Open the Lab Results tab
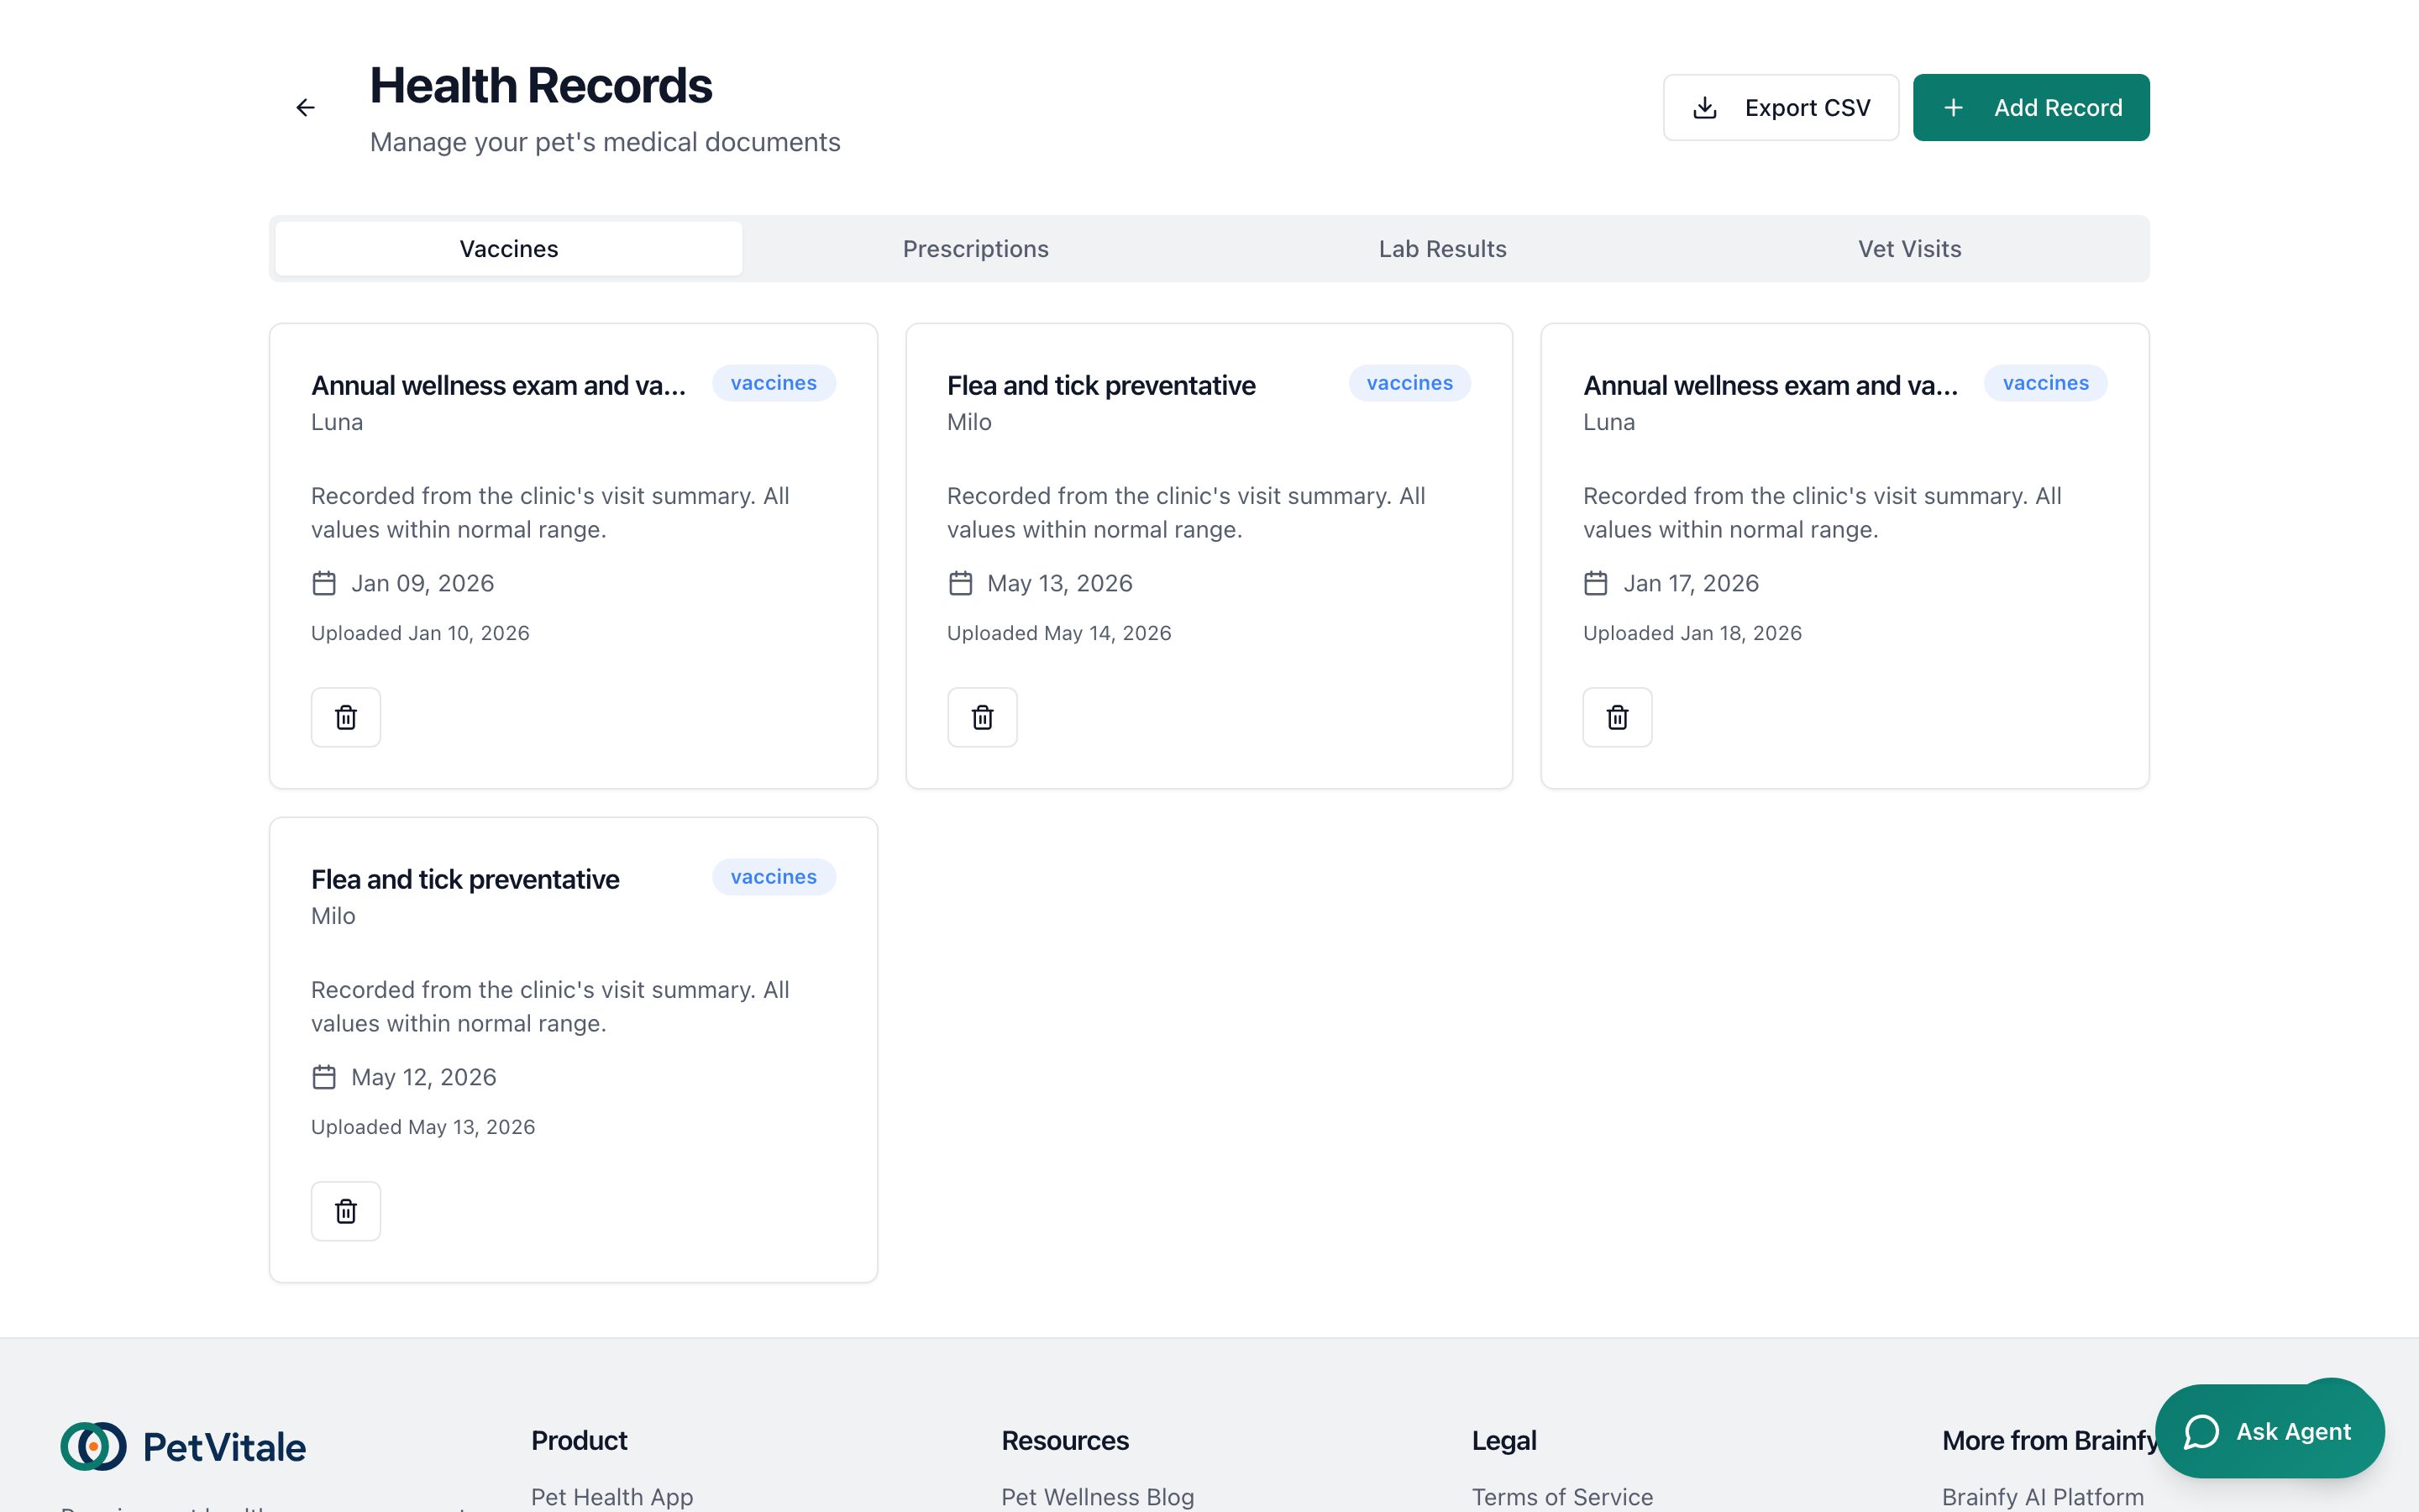Screen dimensions: 2419x1512 point(1442,249)
